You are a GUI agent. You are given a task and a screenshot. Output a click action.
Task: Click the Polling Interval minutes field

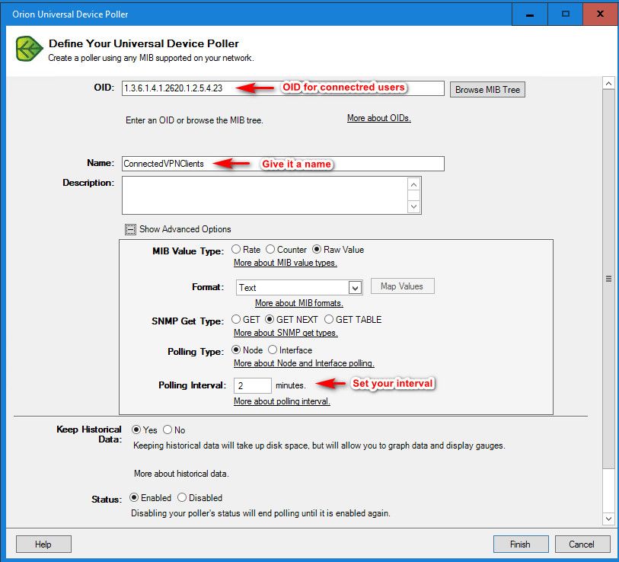(252, 385)
